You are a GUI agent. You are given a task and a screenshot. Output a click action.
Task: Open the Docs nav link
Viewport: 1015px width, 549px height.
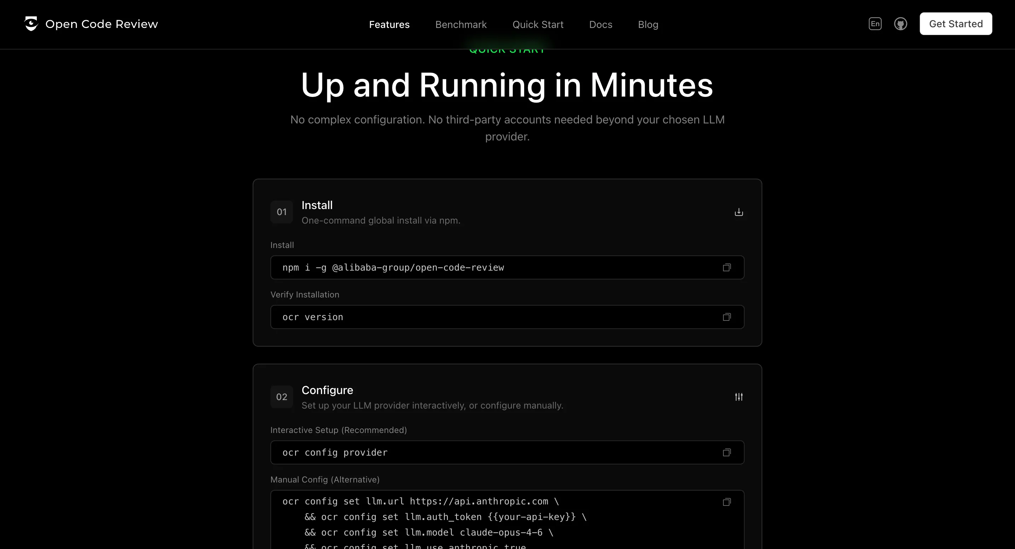(x=601, y=24)
